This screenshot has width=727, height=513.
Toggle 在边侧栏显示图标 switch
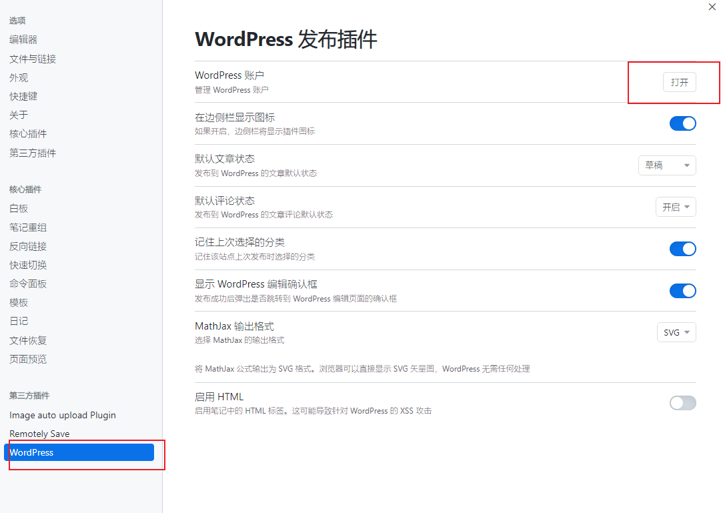tap(682, 123)
